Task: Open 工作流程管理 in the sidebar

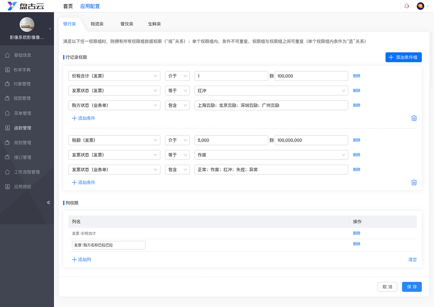Action: [27, 172]
